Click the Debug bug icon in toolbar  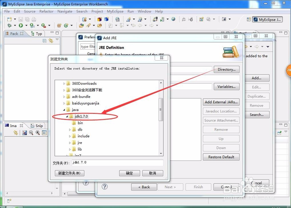coord(9,25)
